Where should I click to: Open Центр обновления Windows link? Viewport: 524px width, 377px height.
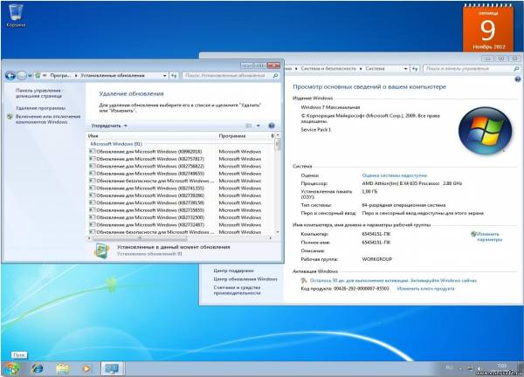click(245, 279)
